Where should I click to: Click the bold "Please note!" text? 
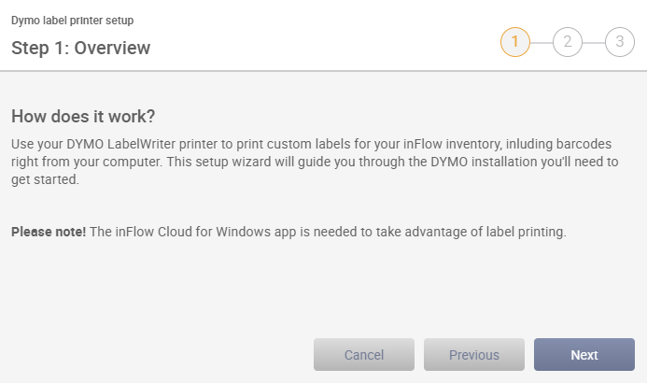tap(49, 231)
